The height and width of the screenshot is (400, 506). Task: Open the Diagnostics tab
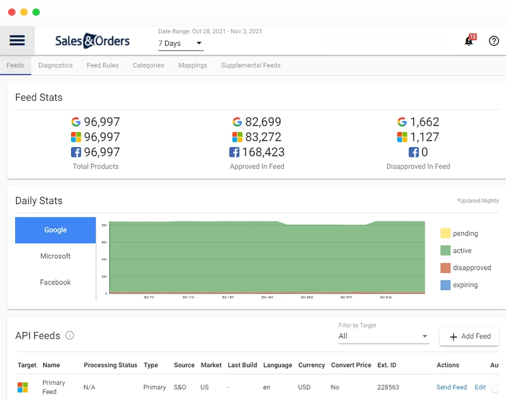click(55, 65)
